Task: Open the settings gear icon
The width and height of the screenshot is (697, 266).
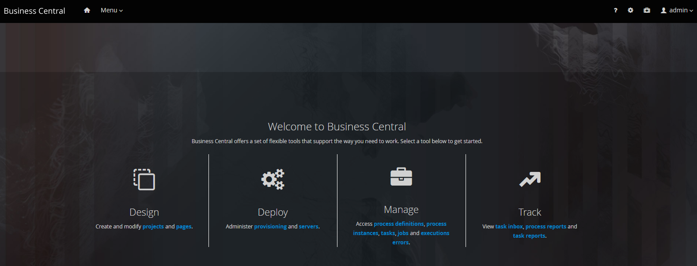Action: coord(630,10)
